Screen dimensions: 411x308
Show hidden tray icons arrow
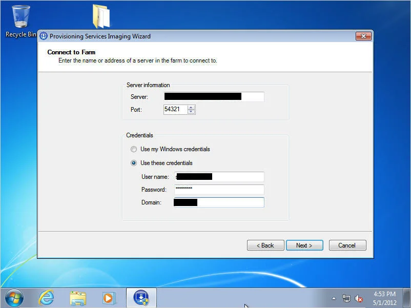point(334,298)
